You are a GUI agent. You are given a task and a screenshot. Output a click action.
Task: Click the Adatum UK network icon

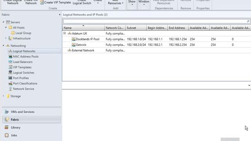point(69,33)
